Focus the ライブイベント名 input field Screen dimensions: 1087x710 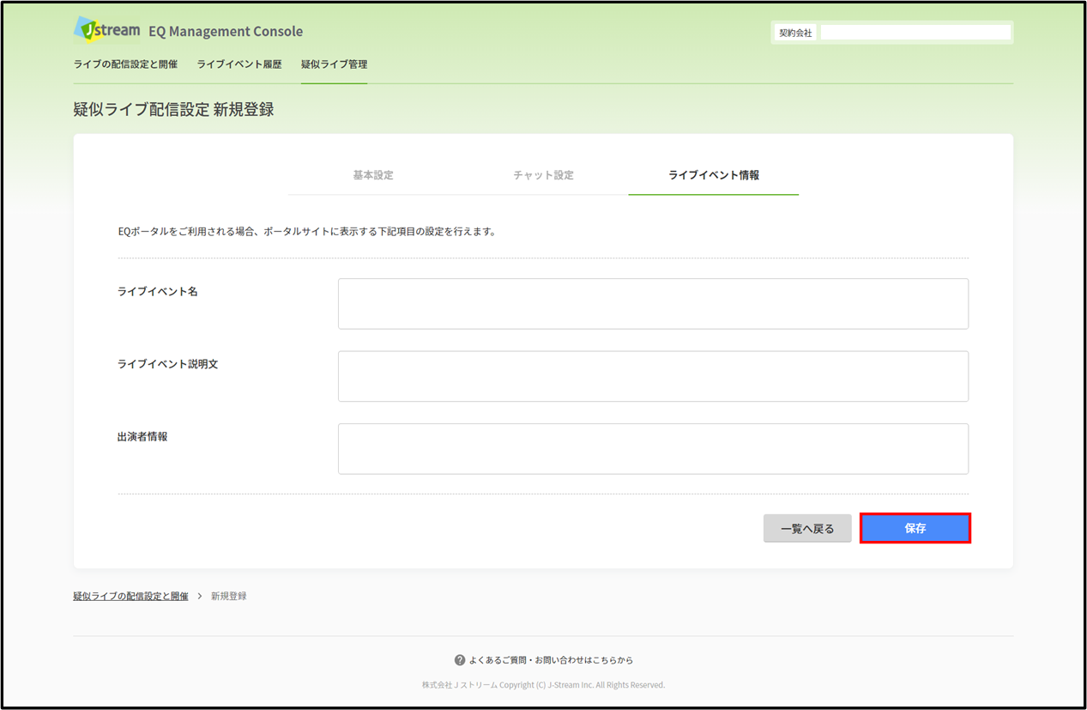[x=653, y=303]
